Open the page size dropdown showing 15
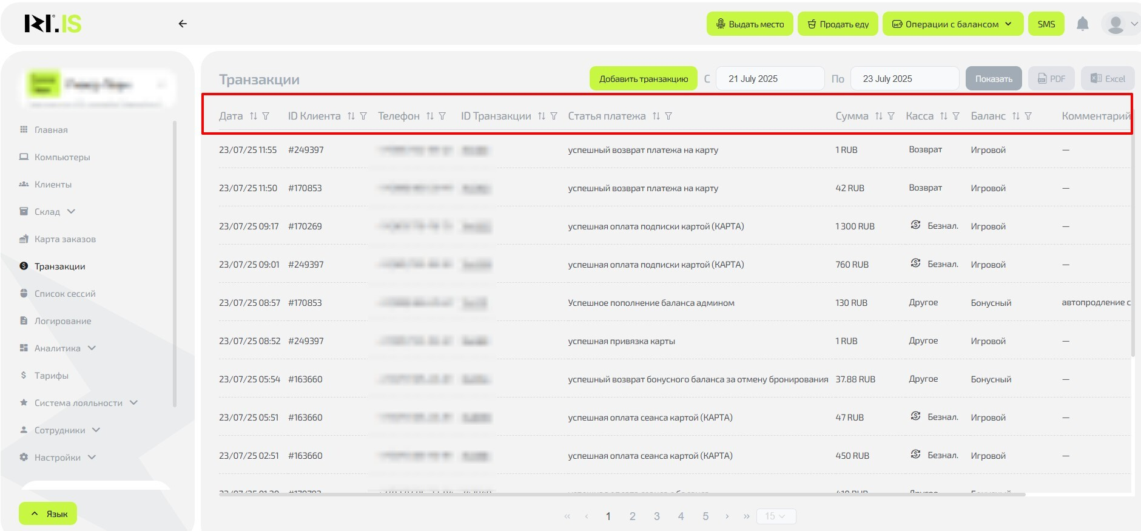The height and width of the screenshot is (531, 1141). (x=775, y=516)
